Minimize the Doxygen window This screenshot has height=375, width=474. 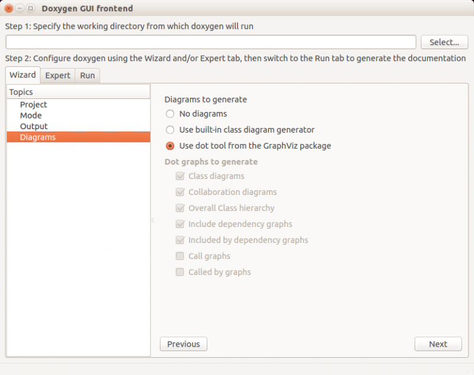tap(20, 8)
